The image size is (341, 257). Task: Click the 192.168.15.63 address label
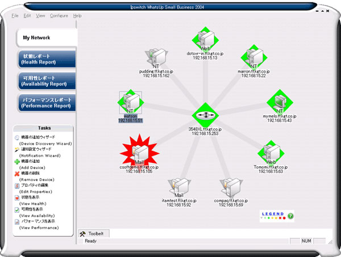[x=271, y=171]
